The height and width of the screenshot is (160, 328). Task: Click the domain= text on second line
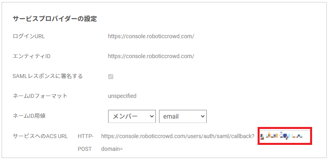(x=112, y=149)
